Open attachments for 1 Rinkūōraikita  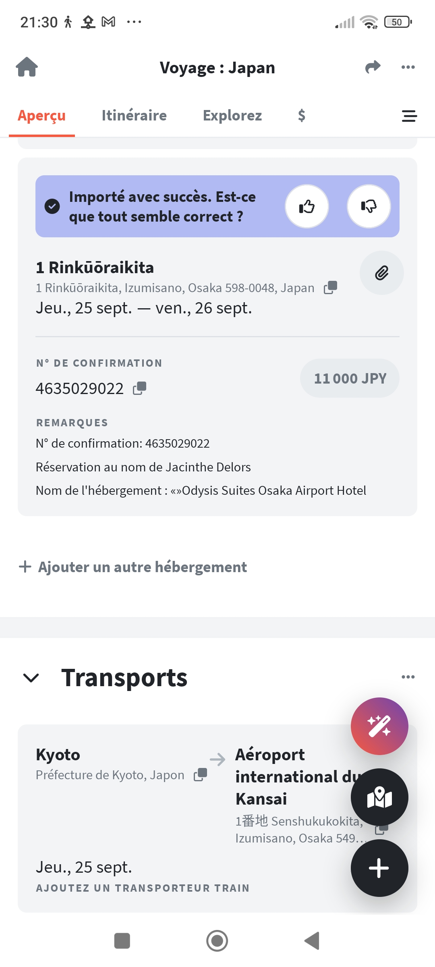pos(381,273)
